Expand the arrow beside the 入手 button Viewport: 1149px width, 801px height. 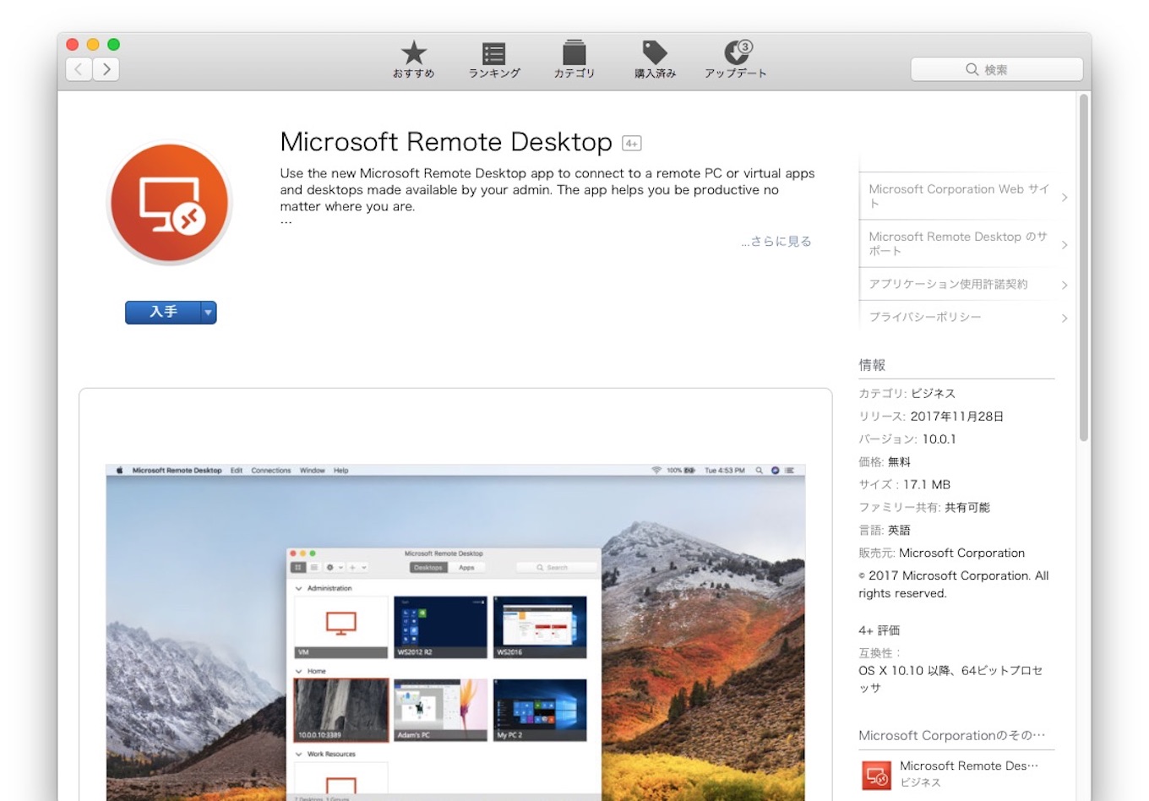[x=208, y=313]
